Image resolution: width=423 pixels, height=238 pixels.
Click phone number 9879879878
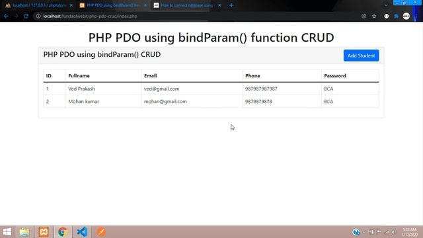pyautogui.click(x=258, y=101)
